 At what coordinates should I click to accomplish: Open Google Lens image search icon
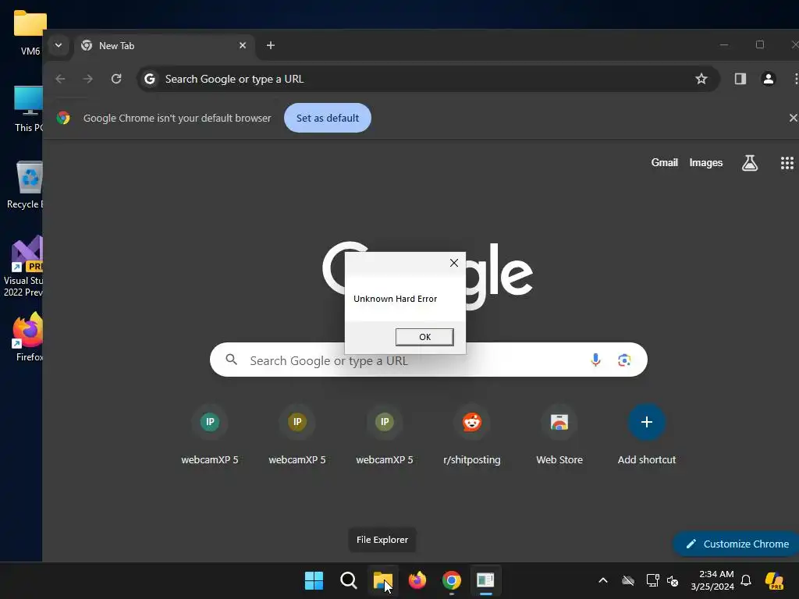point(624,360)
